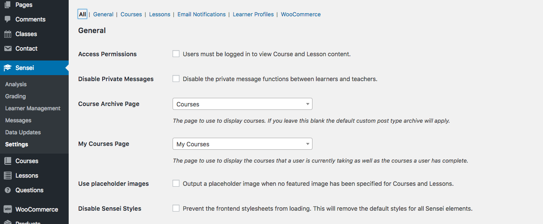The image size is (543, 224).
Task: Check the Disable Sensei Styles checkbox
Action: click(176, 208)
